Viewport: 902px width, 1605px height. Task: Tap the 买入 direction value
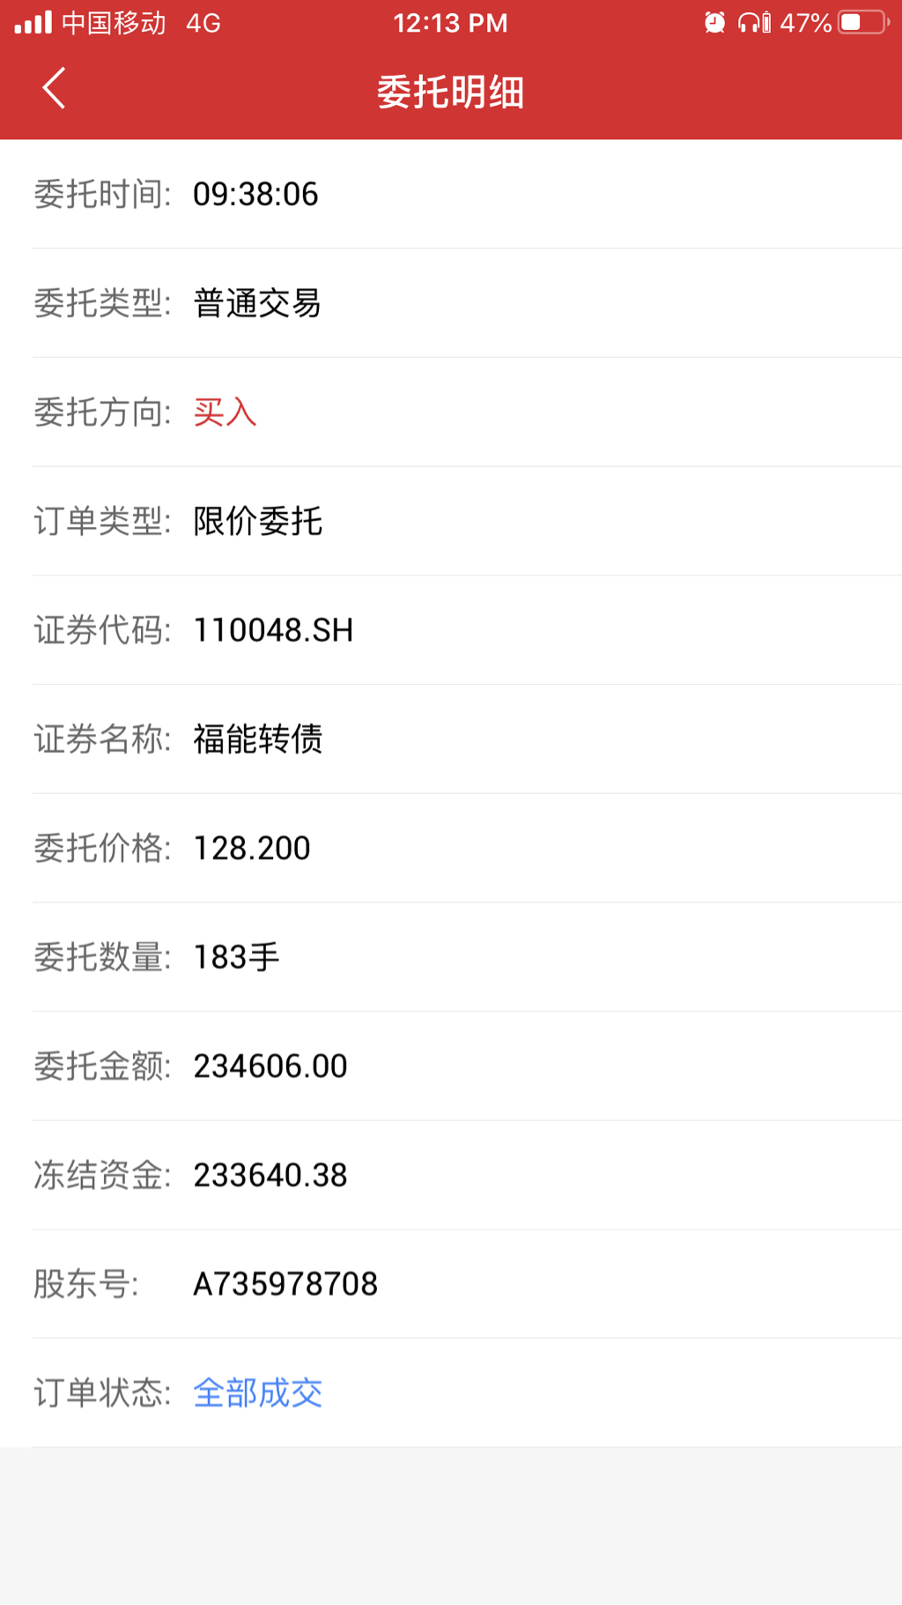225,412
